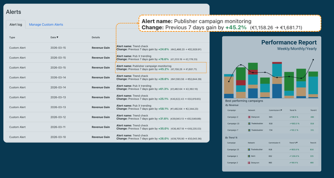This screenshot has width=334, height=178.
Task: Click the Swedish flag next to Awin
Action: [x=249, y=156]
